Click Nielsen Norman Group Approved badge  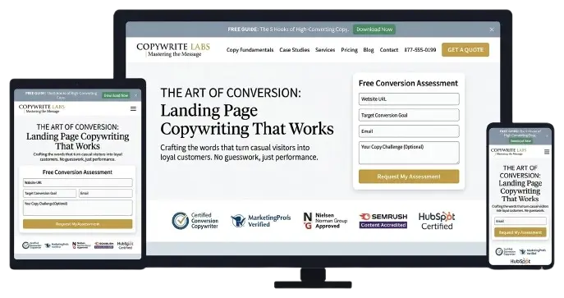325,221
